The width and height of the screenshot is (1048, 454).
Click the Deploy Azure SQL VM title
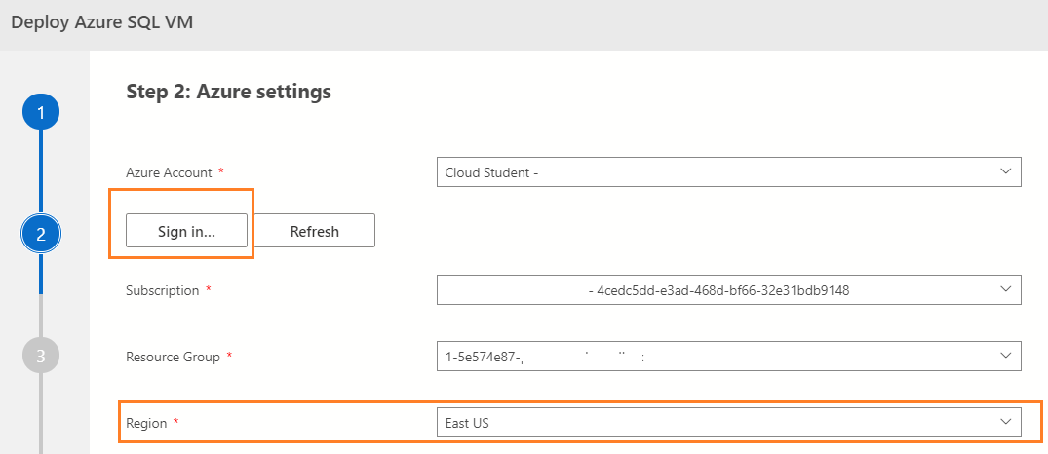(x=102, y=22)
